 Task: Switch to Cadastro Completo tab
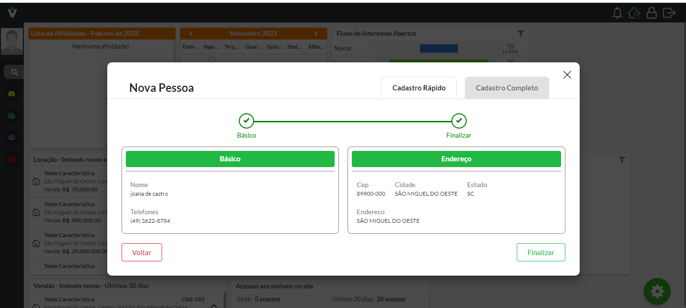pyautogui.click(x=507, y=88)
